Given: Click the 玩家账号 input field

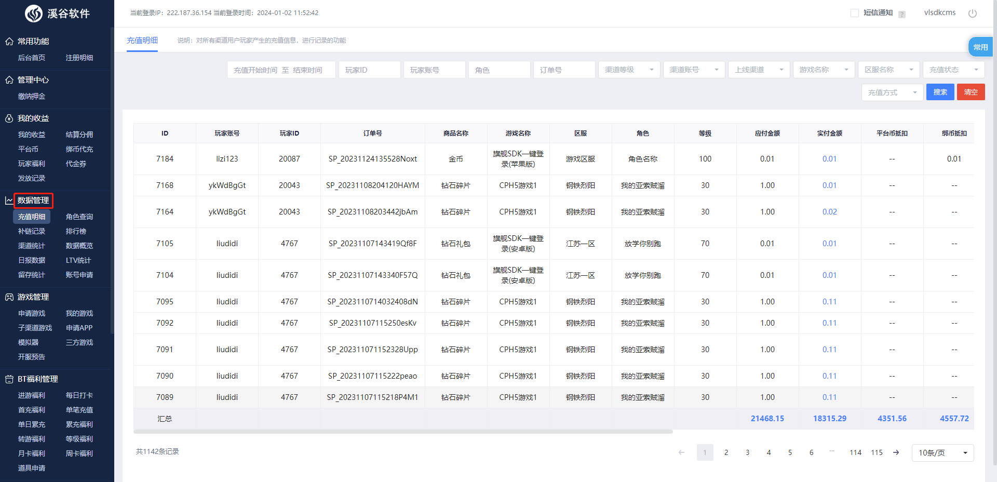Looking at the screenshot, I should (435, 70).
